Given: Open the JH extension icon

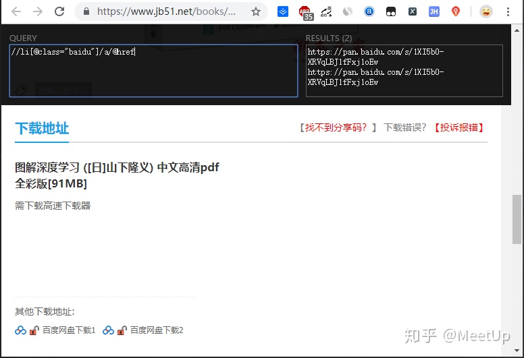Looking at the screenshot, I should 434,11.
